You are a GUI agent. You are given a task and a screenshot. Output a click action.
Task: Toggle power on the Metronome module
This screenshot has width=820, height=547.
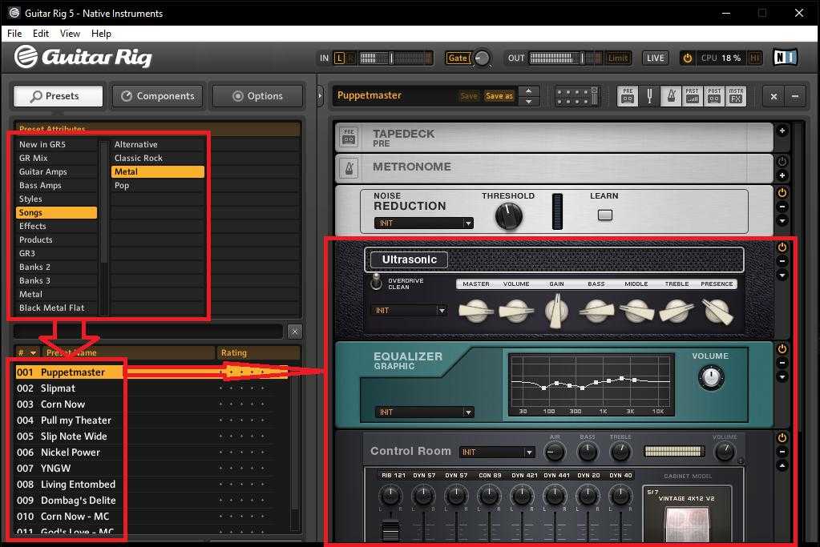782,162
